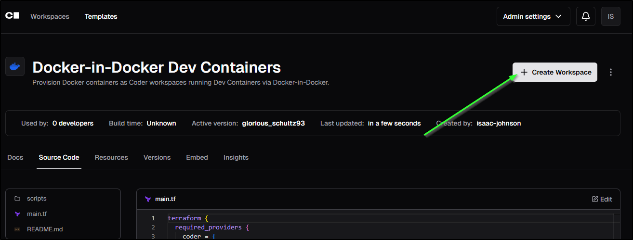Open the scripts folder in file tree
This screenshot has height=240, width=633.
coord(37,198)
